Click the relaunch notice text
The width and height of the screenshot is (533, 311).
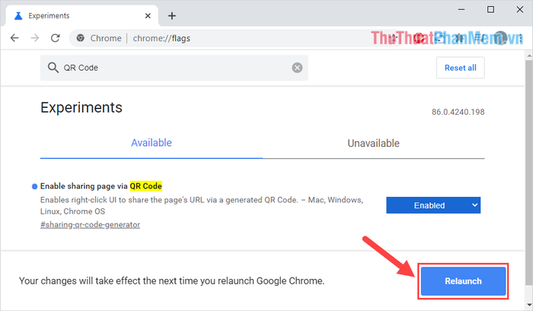pos(171,281)
